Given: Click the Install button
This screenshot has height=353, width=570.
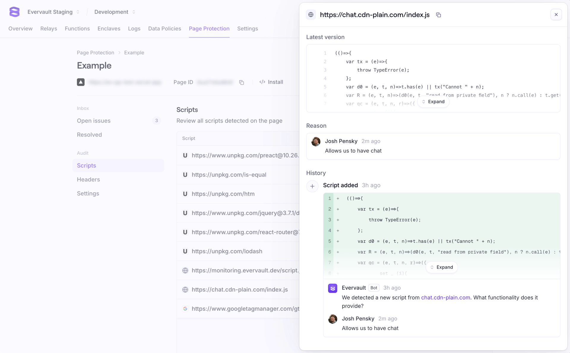Looking at the screenshot, I should 271,82.
